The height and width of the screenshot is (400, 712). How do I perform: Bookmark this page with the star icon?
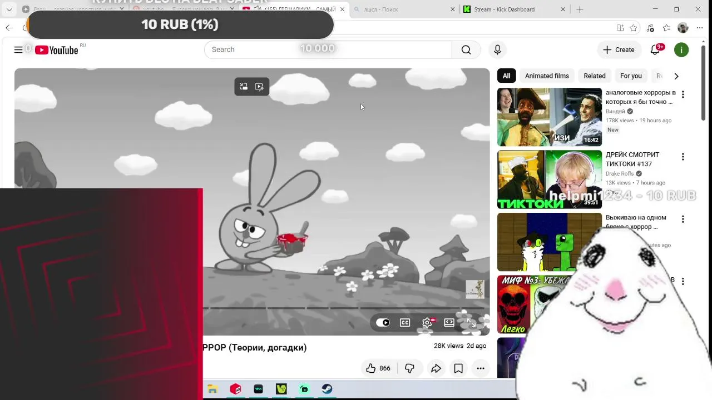pos(634,28)
